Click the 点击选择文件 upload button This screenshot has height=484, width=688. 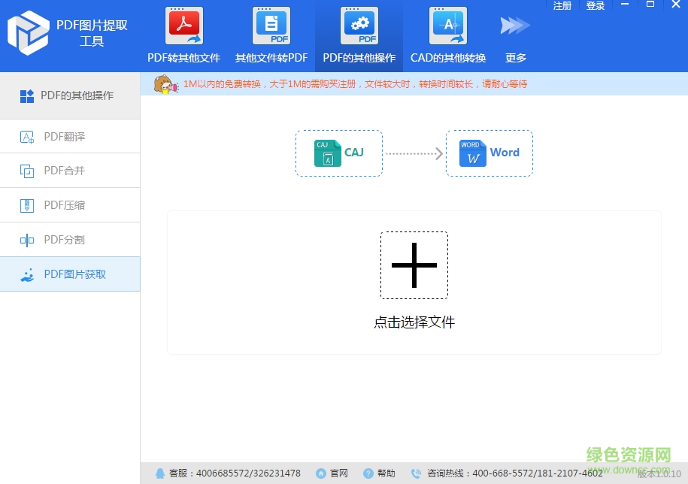(414, 322)
